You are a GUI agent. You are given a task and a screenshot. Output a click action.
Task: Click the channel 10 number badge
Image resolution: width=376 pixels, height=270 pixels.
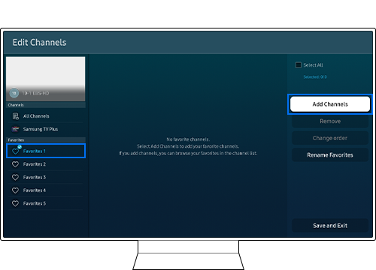tap(14, 93)
